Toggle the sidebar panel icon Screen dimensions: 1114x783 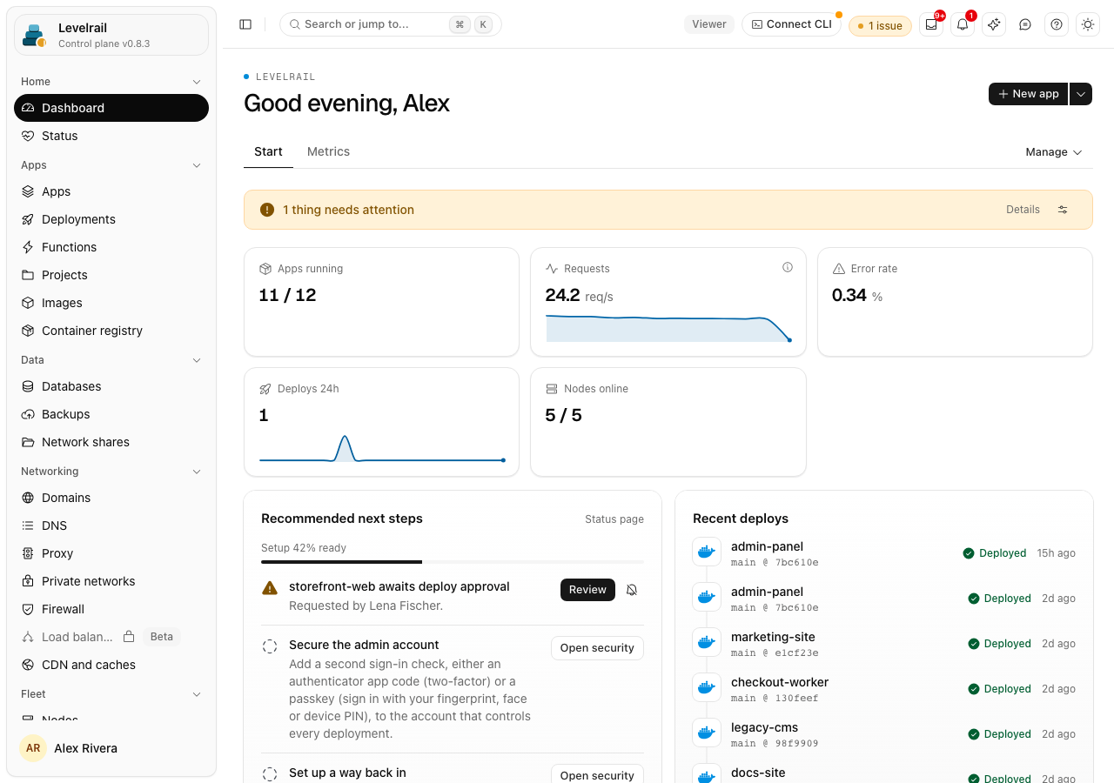(245, 24)
